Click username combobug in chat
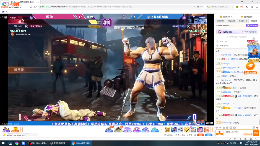This screenshot has height=146, width=260. pos(226,123)
